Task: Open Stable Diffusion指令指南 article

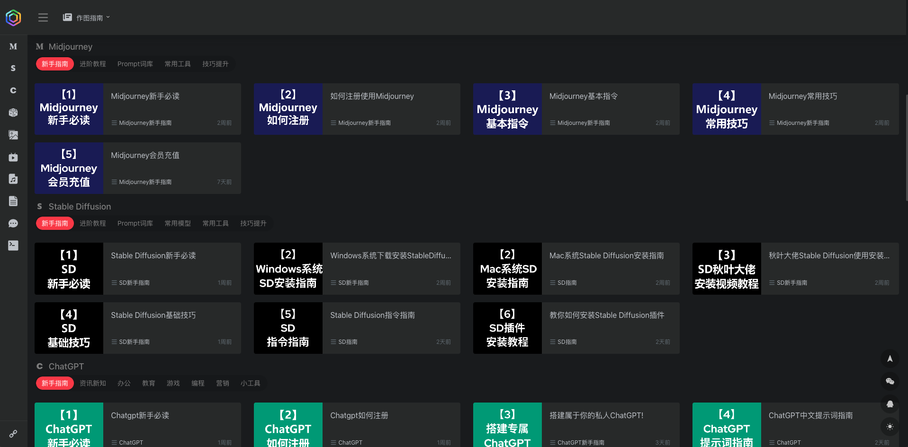Action: click(x=372, y=315)
